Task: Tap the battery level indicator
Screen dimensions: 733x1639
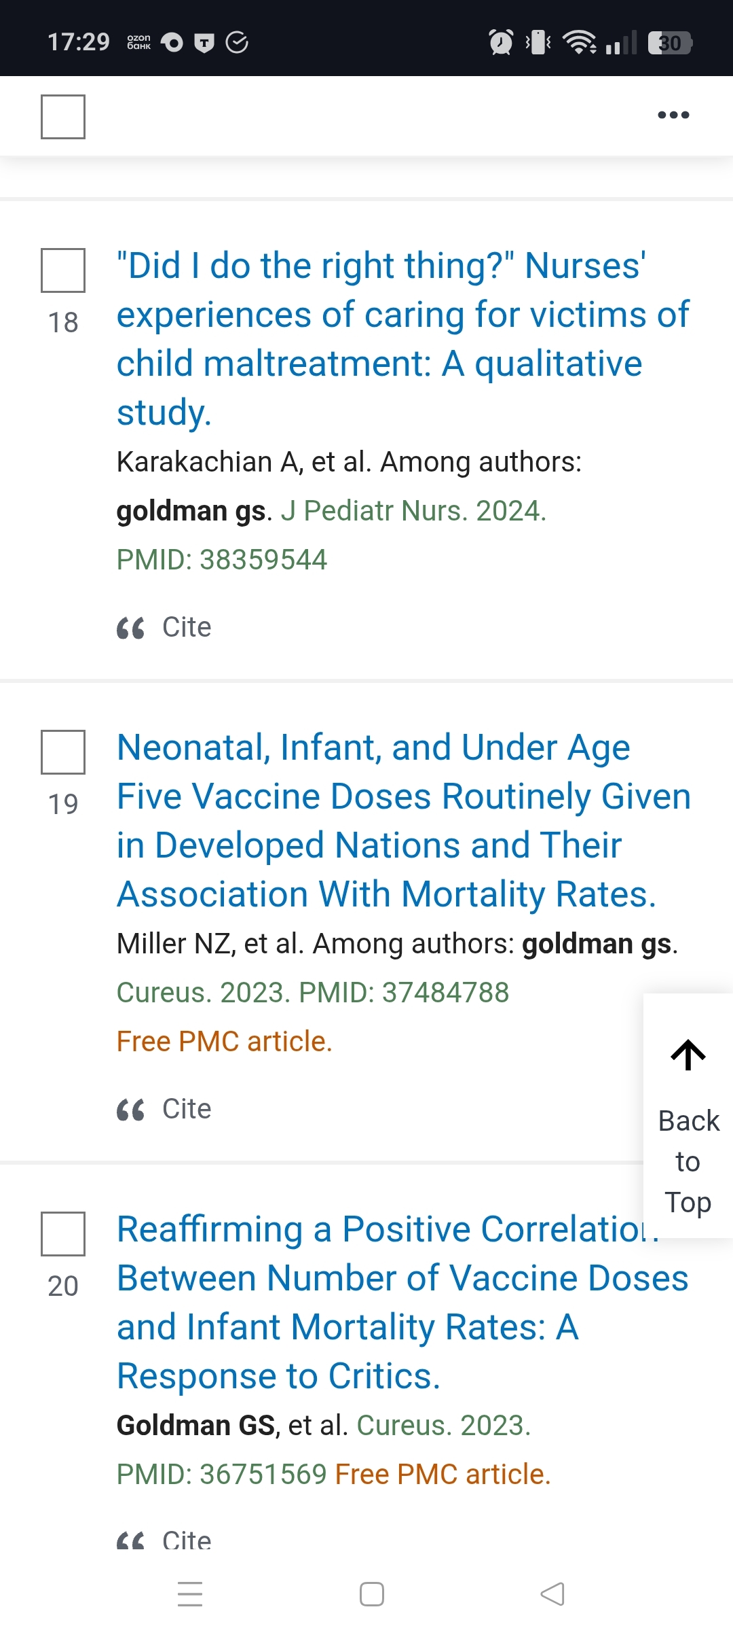Action: 669,43
